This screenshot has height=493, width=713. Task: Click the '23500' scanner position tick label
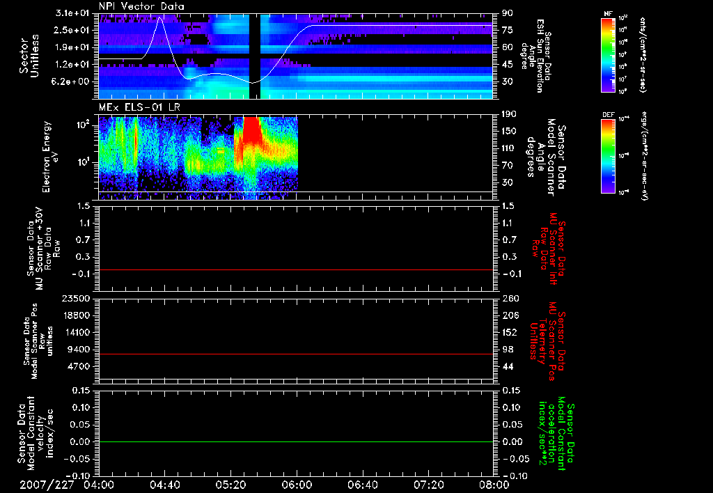tap(76, 299)
